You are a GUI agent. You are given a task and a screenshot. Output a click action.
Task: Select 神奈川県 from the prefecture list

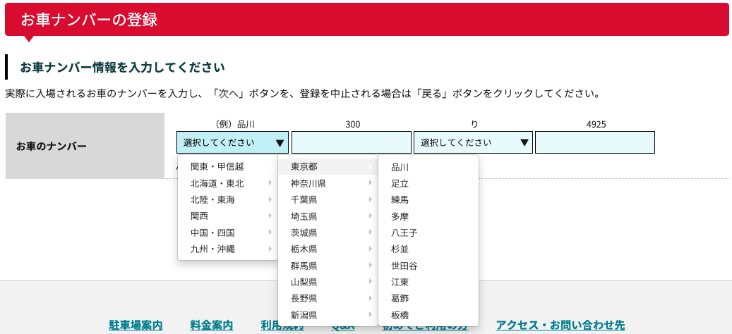click(328, 183)
